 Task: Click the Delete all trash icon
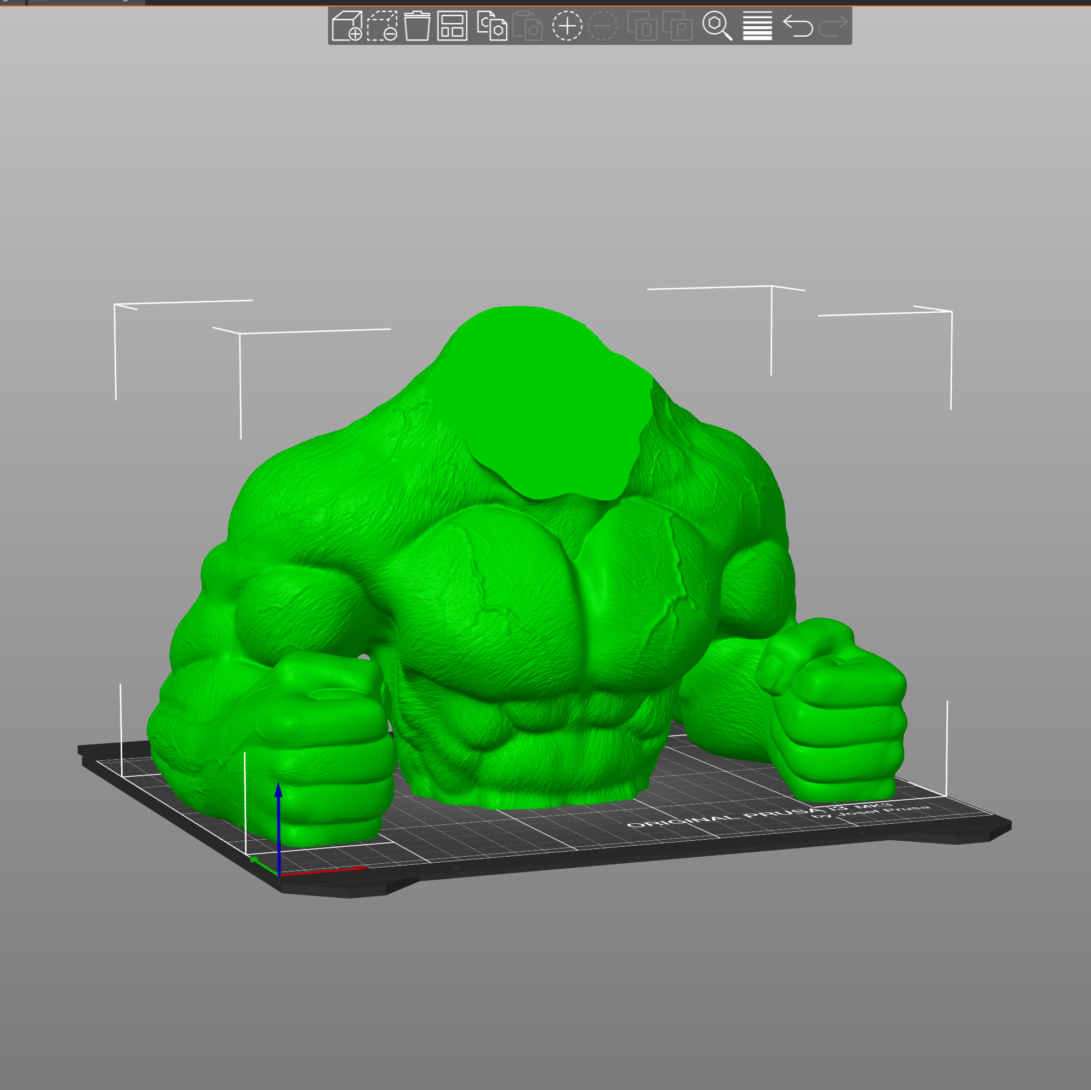tap(417, 26)
